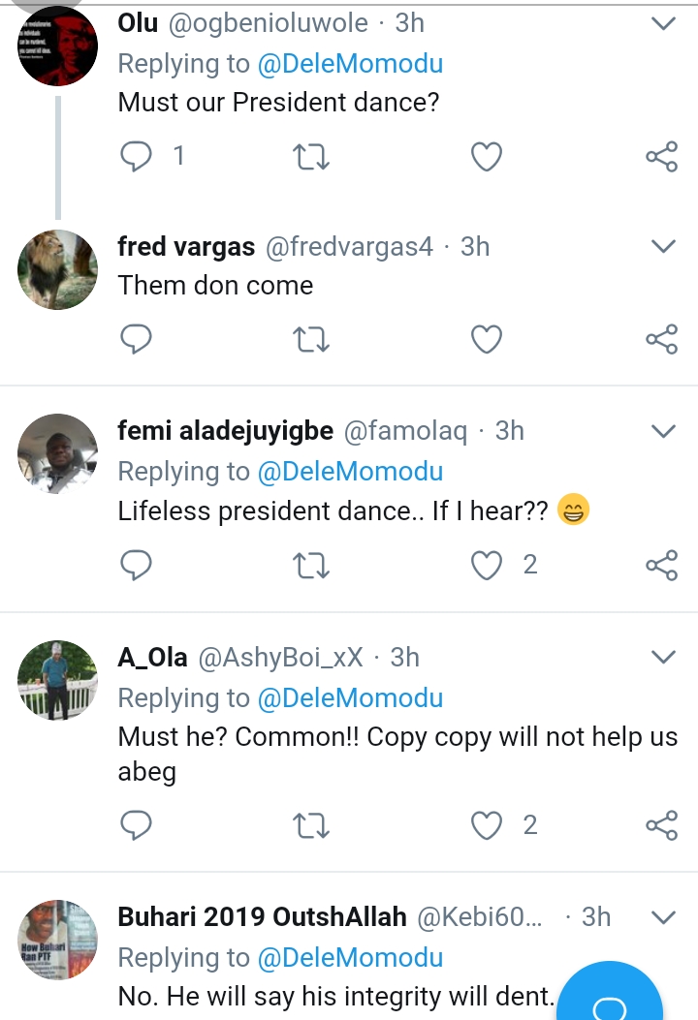
Task: Share femi aladejuyigbe's tweet
Action: coord(661,565)
